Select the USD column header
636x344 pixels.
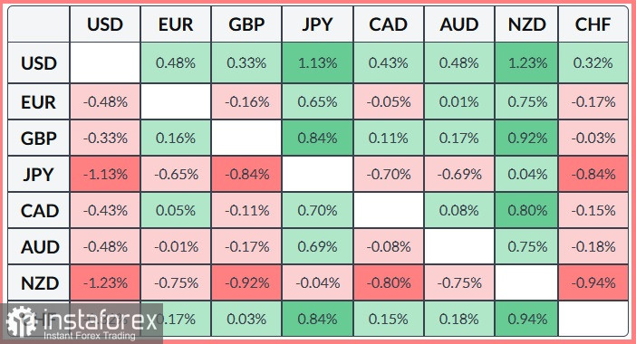[105, 24]
